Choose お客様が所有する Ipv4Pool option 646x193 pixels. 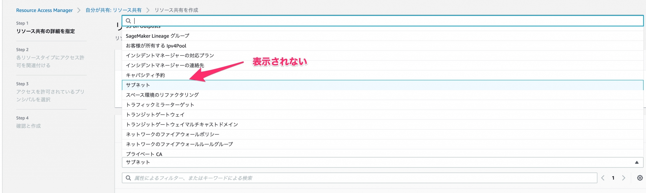click(383, 46)
